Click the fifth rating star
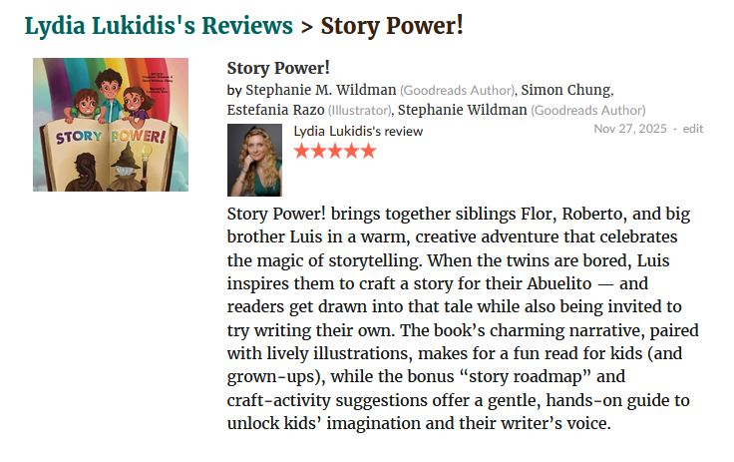This screenshot has height=462, width=734. pyautogui.click(x=368, y=151)
